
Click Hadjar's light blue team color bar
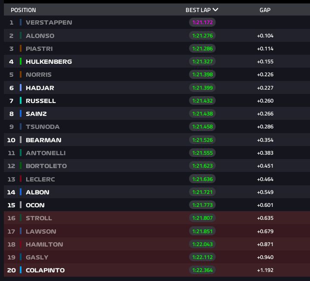21,88
